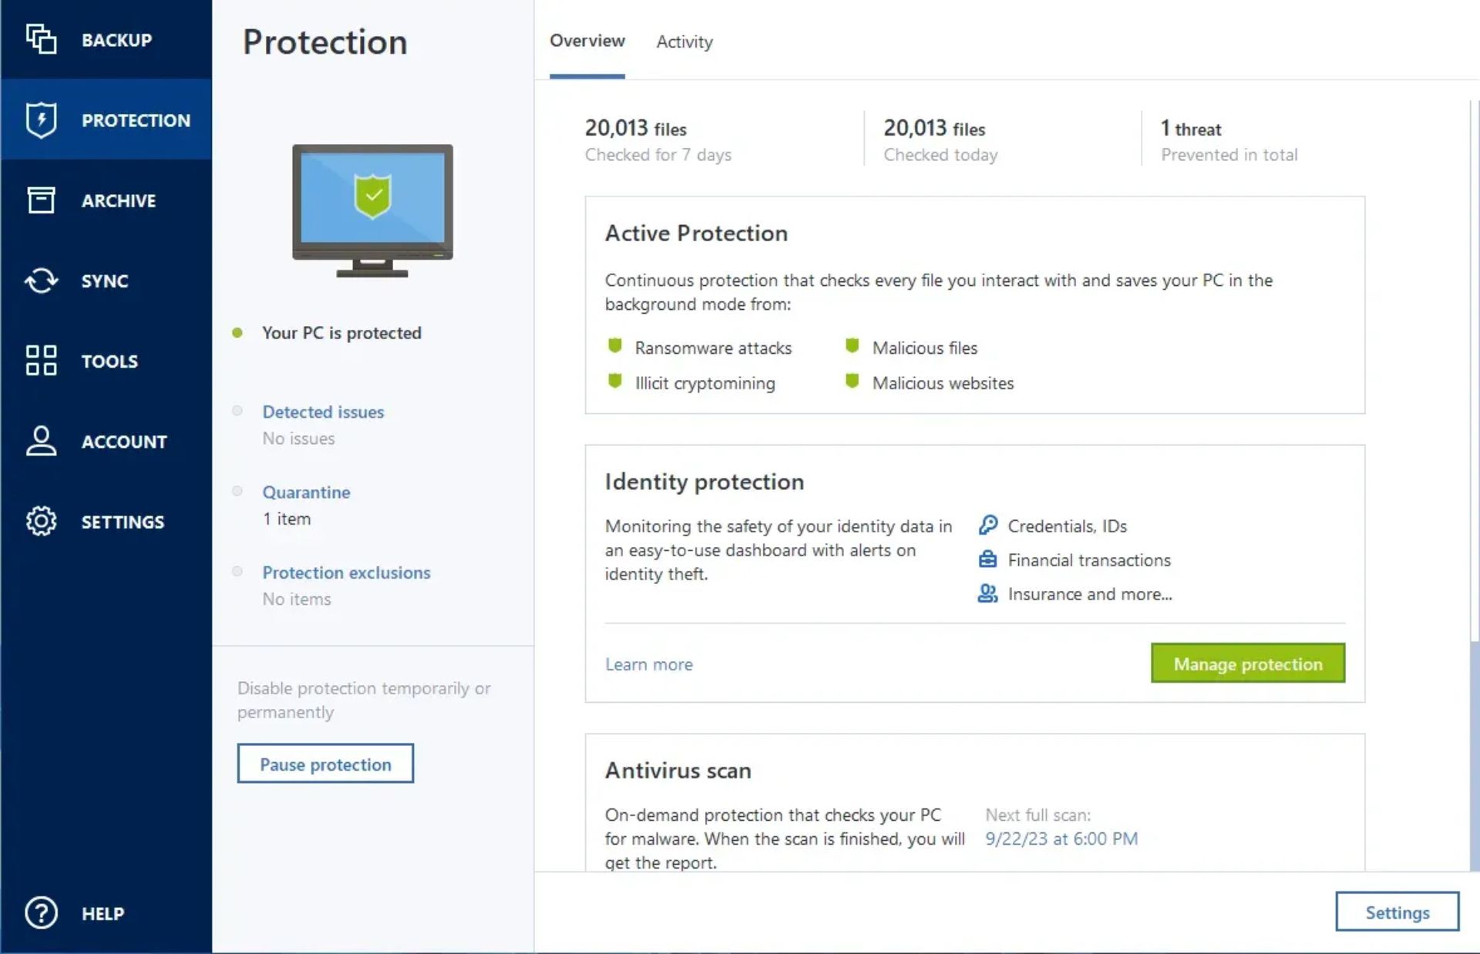The width and height of the screenshot is (1480, 954).
Task: Open the Sync section icon
Action: 40,280
